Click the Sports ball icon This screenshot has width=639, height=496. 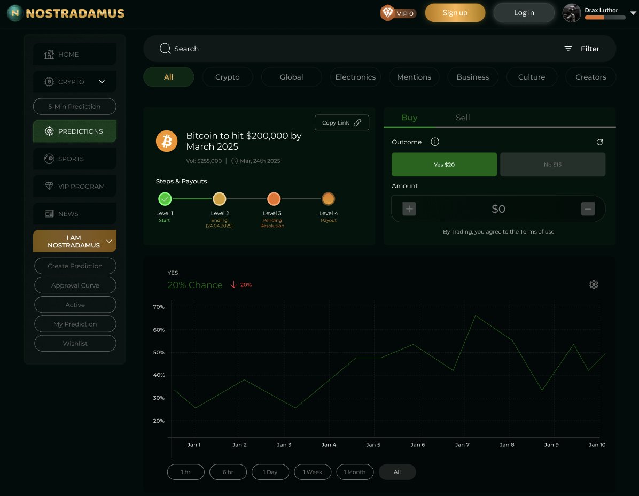49,159
